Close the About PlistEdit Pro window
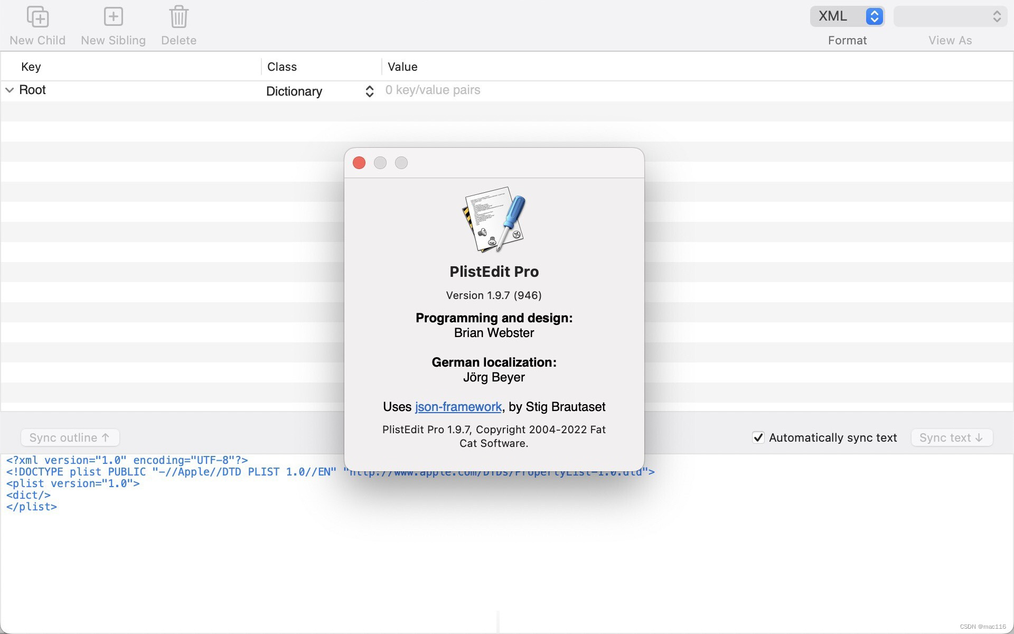This screenshot has width=1014, height=634. click(x=359, y=163)
